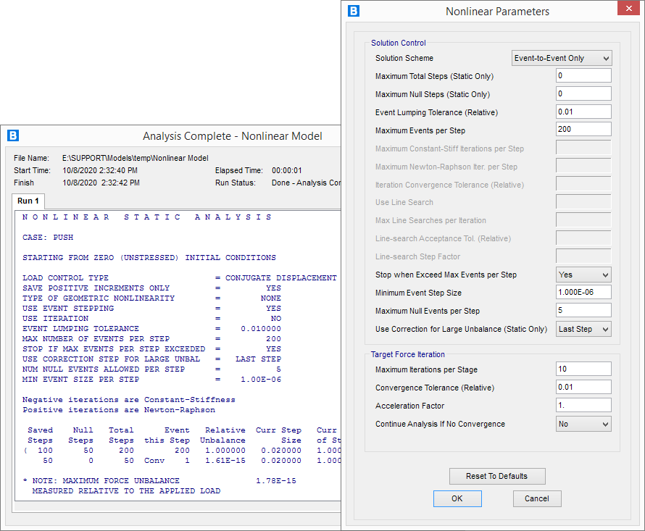Click 'Negative iterations are Constant-Stiffness' line
The width and height of the screenshot is (645, 531).
[x=129, y=400]
